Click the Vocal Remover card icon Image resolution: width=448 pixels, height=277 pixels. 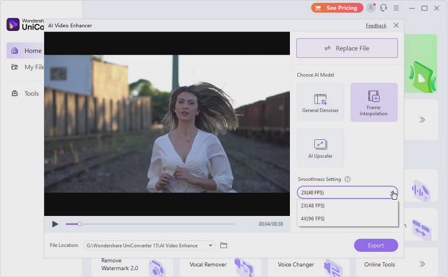click(x=244, y=268)
